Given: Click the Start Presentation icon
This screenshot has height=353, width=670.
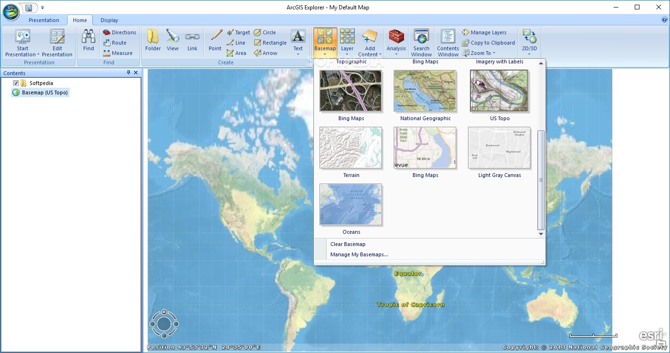Looking at the screenshot, I should click(23, 37).
